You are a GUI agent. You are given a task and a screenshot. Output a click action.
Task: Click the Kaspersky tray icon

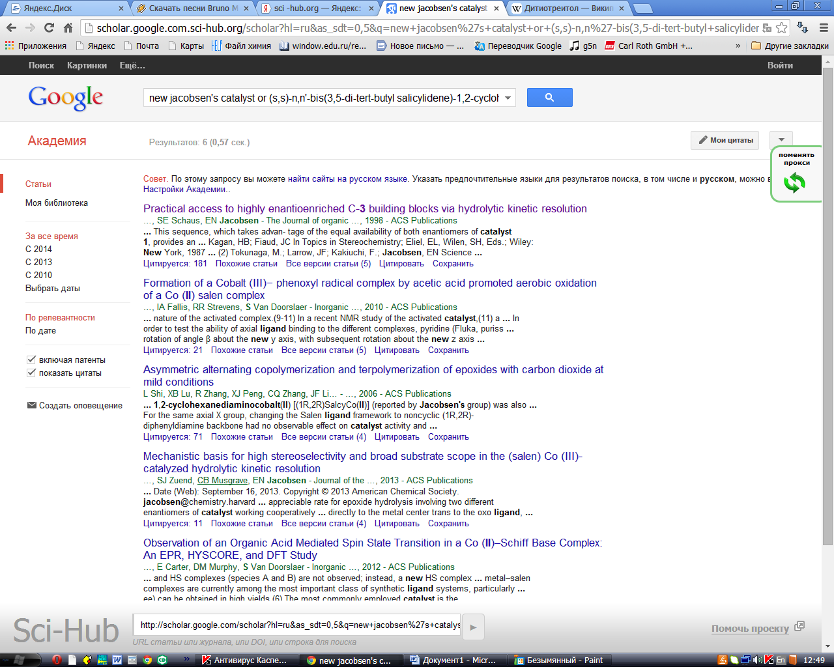(769, 660)
